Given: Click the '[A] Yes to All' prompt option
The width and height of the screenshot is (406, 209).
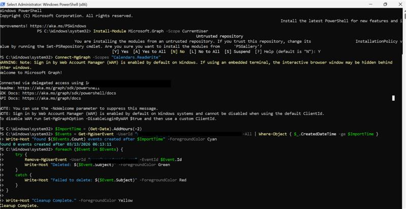Looking at the screenshot, I should pyautogui.click(x=149, y=51).
